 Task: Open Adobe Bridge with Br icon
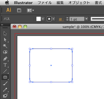click(19, 11)
